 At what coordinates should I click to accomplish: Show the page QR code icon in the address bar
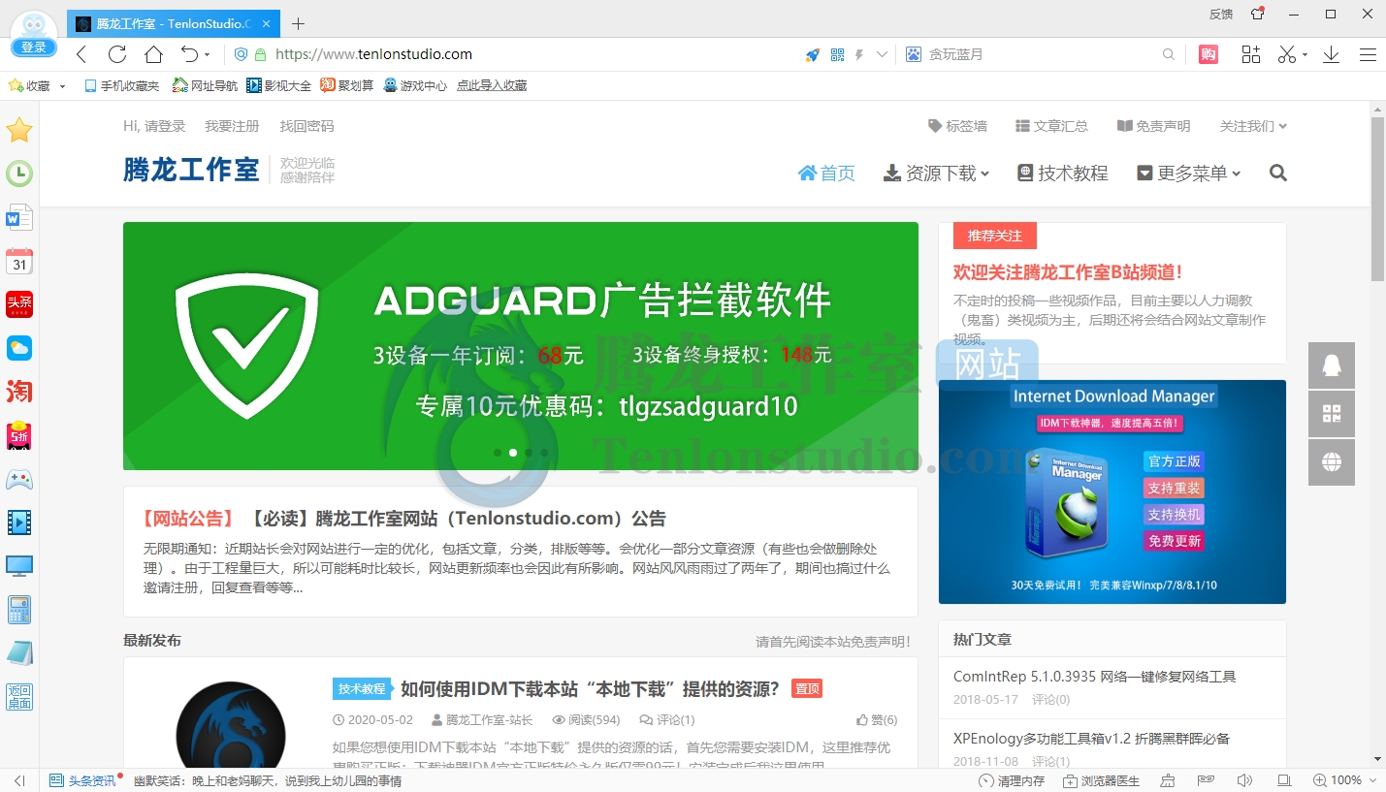pyautogui.click(x=838, y=55)
